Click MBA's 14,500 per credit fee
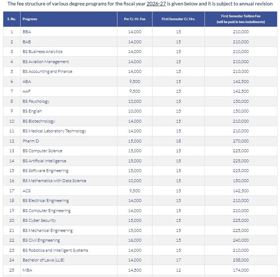Screen dimensions: 280x277 135,270
